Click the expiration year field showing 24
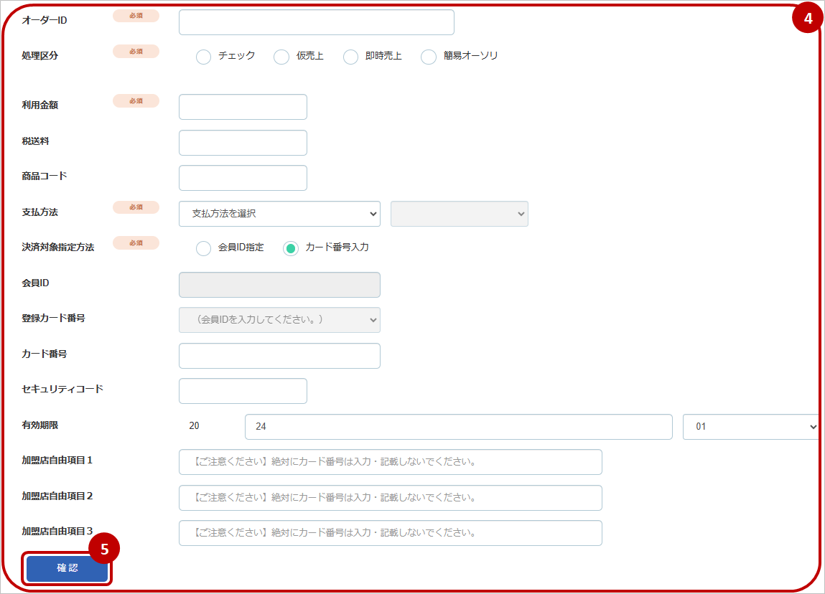Screen dimensions: 825x594 click(460, 427)
